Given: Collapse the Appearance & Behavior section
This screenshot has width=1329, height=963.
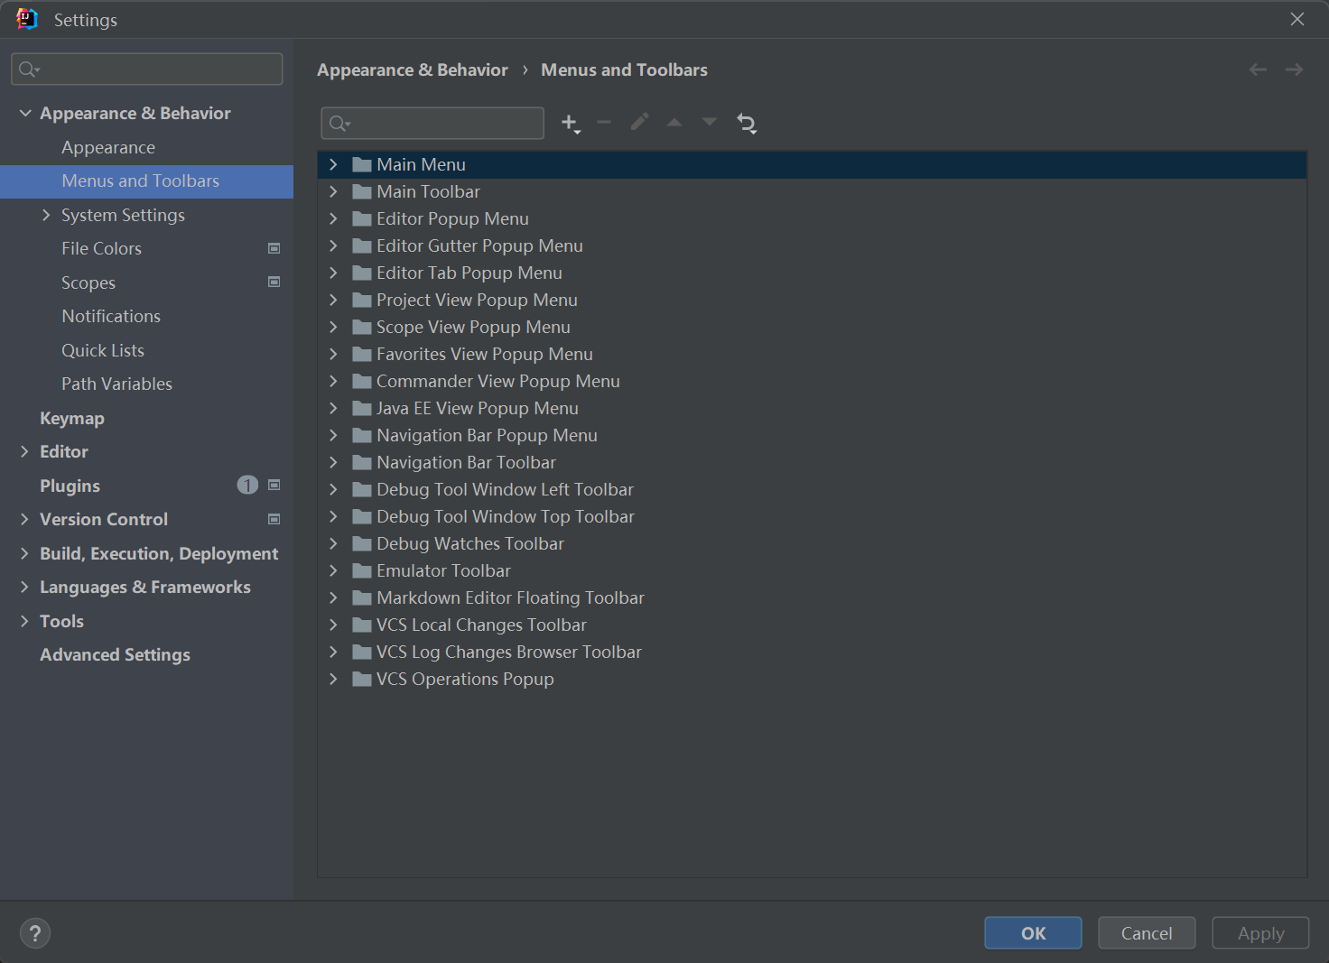Looking at the screenshot, I should click(x=25, y=113).
